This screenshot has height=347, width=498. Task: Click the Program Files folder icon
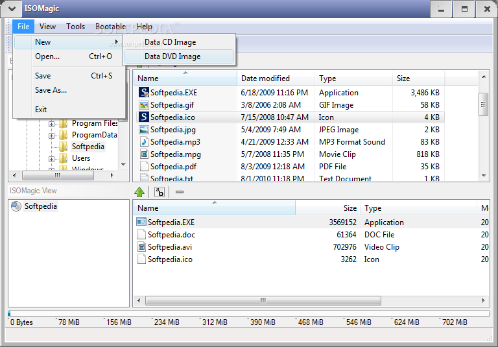coord(63,123)
